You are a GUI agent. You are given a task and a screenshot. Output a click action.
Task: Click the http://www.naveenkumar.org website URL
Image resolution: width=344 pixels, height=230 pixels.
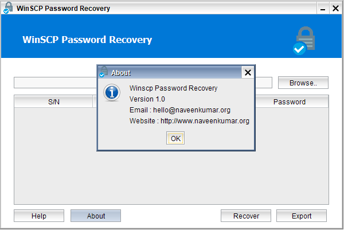pos(205,121)
